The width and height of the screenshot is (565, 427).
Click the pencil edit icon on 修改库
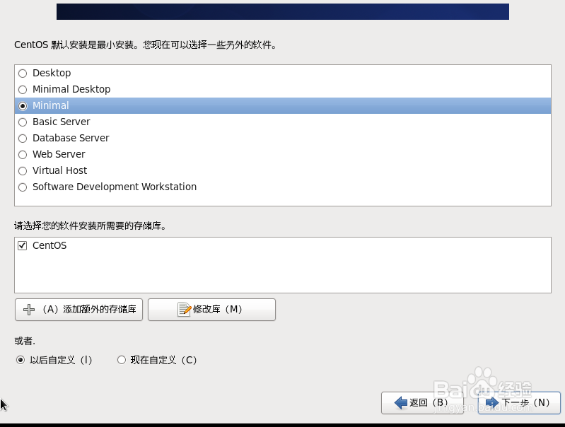tap(184, 310)
